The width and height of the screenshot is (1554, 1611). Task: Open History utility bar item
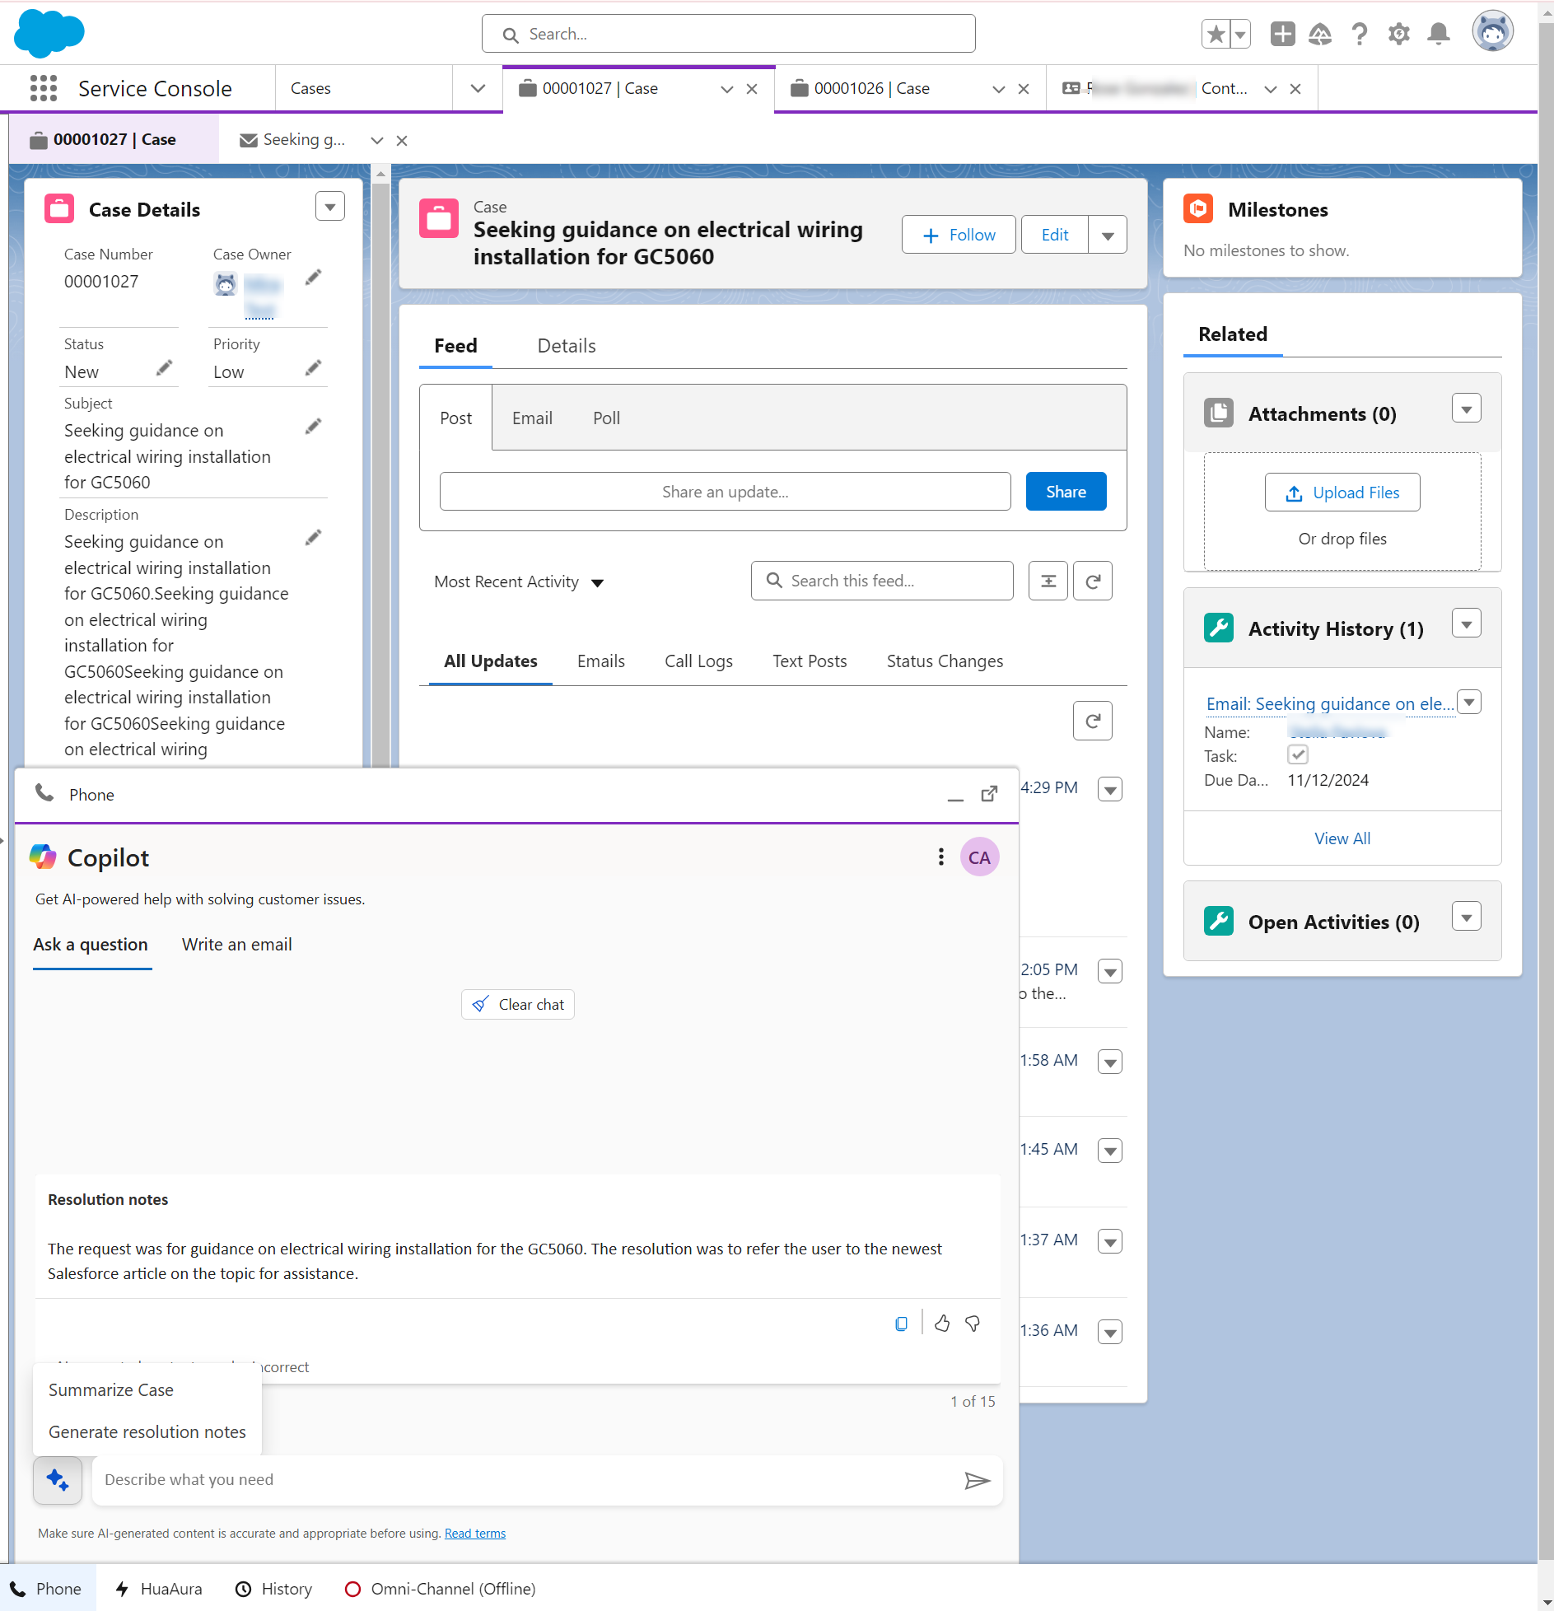pyautogui.click(x=273, y=1589)
